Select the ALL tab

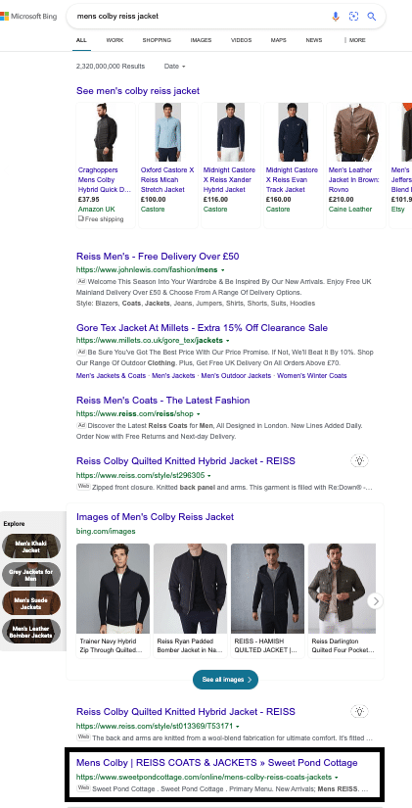[81, 40]
